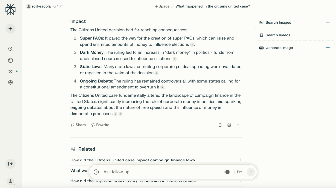Click the Rewrite button

[100, 125]
